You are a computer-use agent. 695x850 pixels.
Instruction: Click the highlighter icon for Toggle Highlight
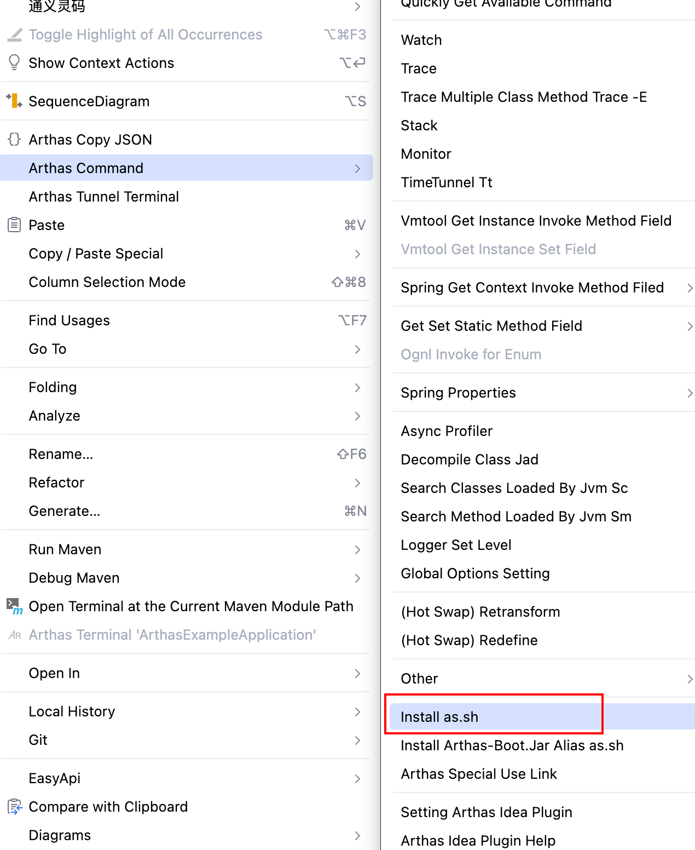(x=14, y=35)
